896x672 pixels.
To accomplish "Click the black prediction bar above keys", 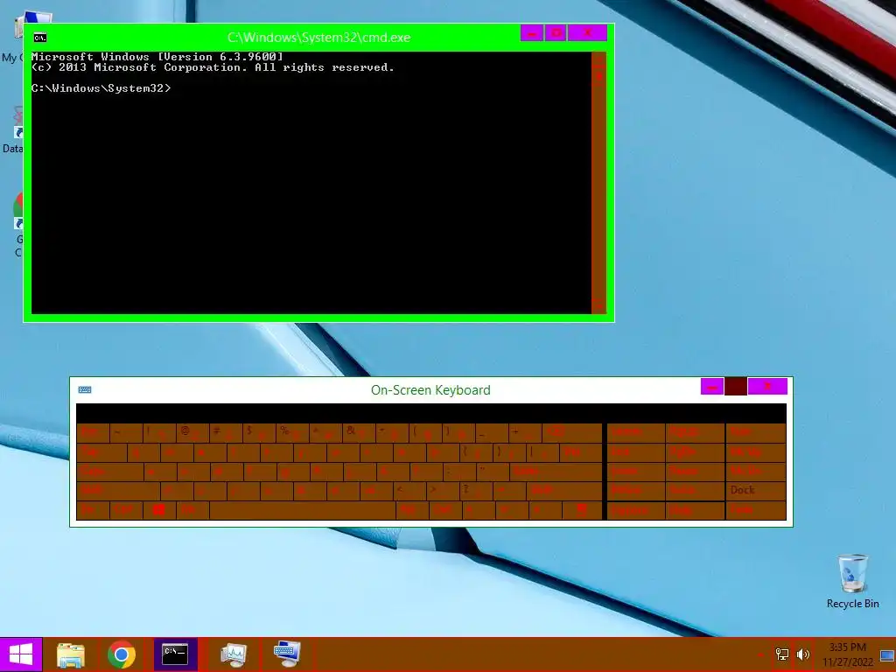I will (x=431, y=413).
